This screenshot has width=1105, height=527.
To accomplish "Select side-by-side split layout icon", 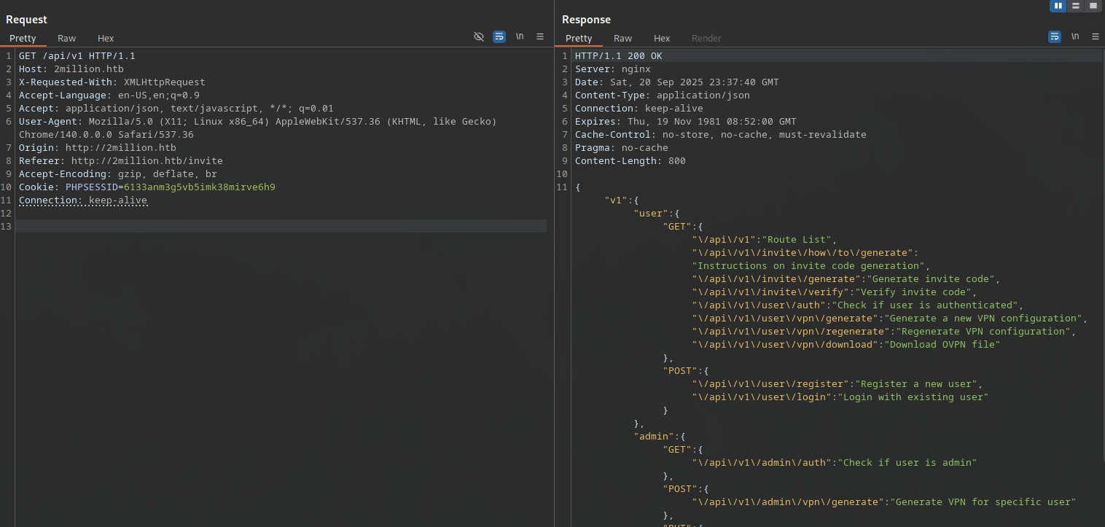I will pos(1058,6).
